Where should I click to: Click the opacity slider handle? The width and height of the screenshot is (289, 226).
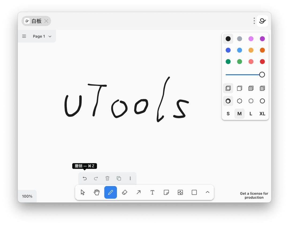click(x=262, y=75)
